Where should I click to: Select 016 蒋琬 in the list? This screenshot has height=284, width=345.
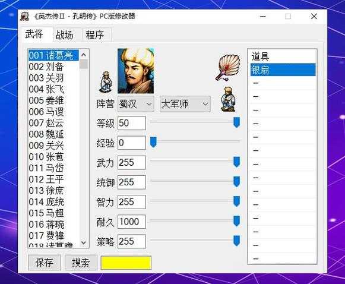(53, 225)
